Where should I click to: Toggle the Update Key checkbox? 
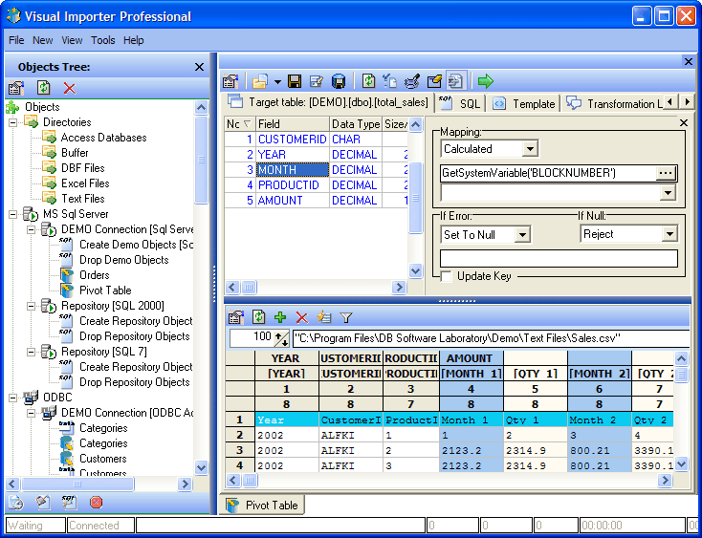(447, 276)
